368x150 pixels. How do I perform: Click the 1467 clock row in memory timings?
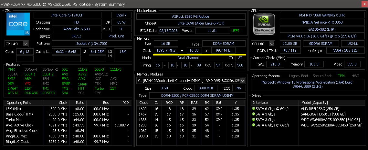tap(191, 114)
